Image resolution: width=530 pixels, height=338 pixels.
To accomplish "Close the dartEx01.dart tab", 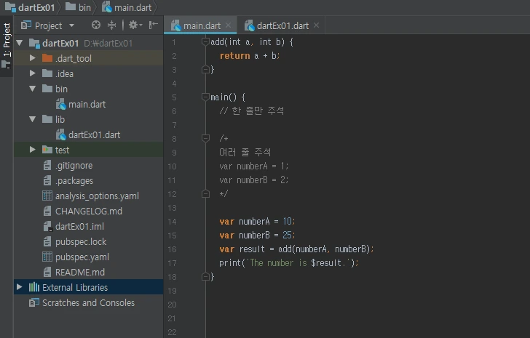I will coord(316,25).
